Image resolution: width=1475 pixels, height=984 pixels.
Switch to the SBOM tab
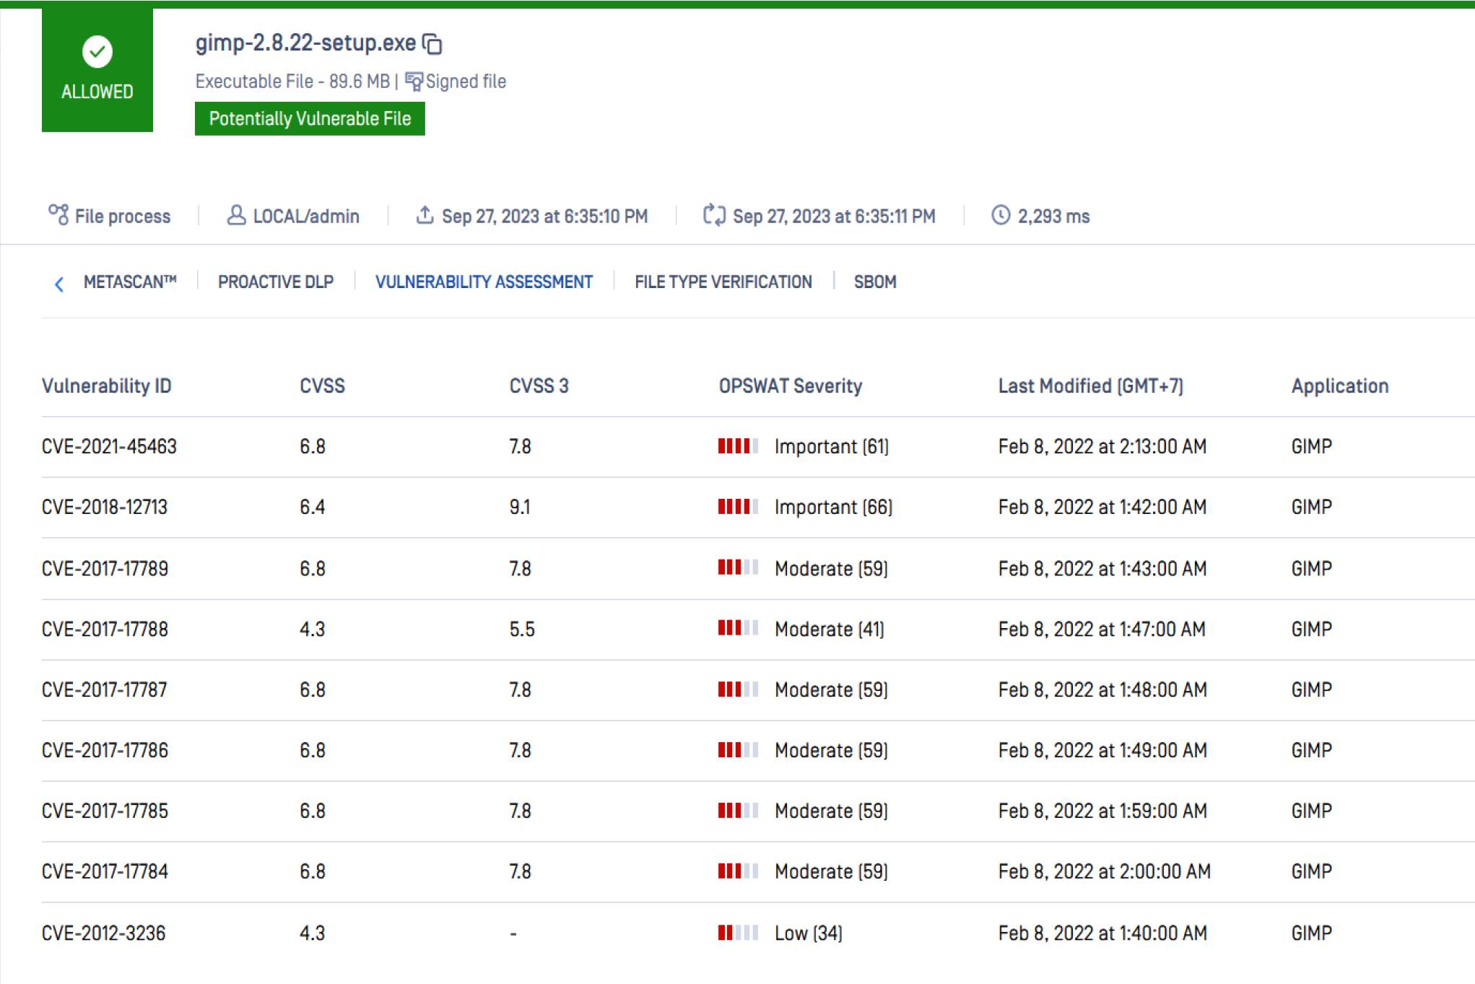click(875, 282)
